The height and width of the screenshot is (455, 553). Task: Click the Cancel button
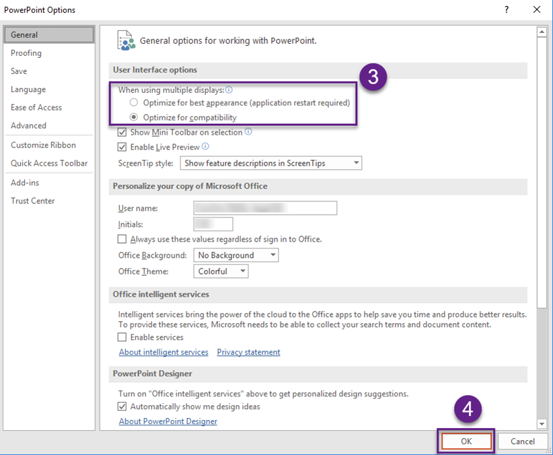(x=522, y=442)
